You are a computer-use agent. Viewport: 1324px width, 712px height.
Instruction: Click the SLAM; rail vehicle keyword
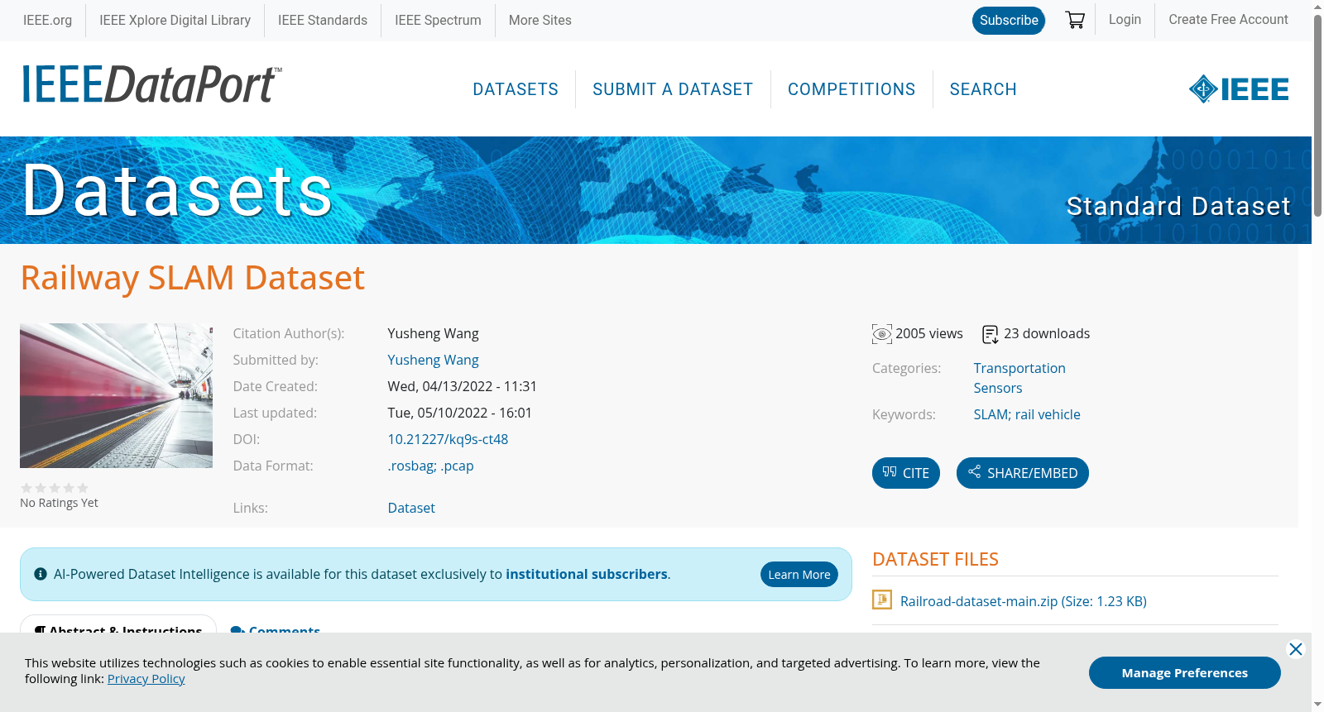point(1027,414)
